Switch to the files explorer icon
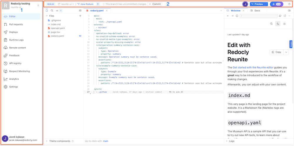 [47, 11]
